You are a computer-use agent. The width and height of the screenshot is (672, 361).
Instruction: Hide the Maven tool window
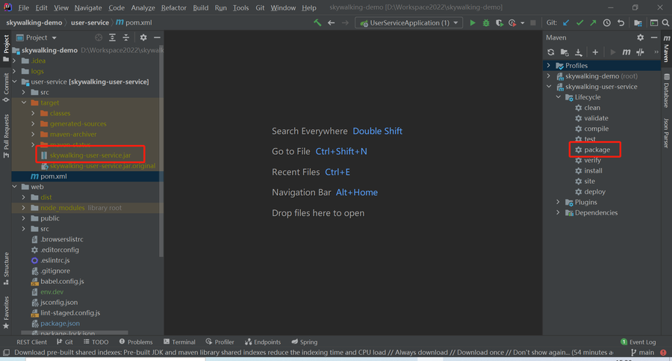click(654, 38)
